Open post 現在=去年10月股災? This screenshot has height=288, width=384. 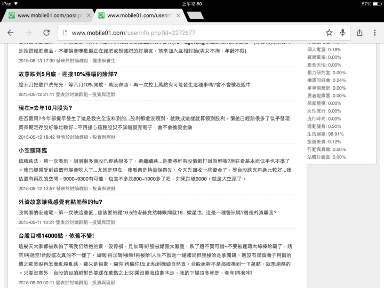[45, 108]
